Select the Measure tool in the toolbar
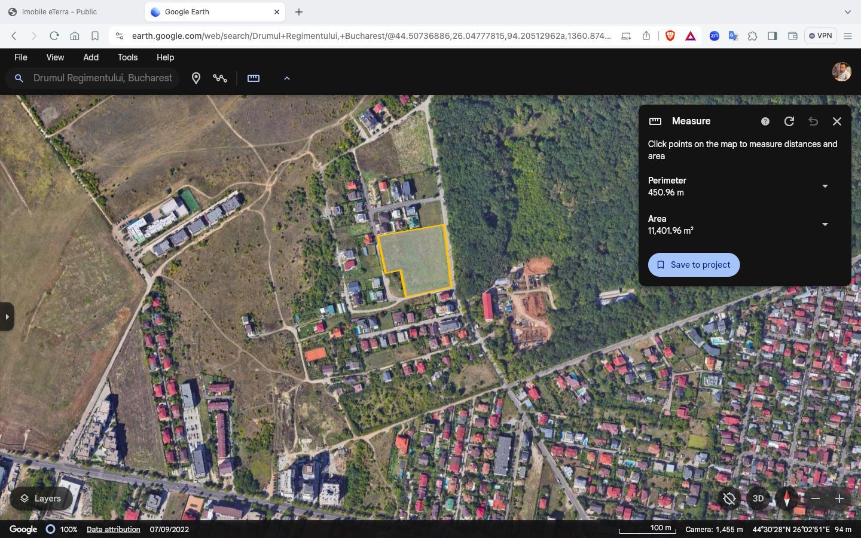This screenshot has height=538, width=861. pyautogui.click(x=253, y=78)
